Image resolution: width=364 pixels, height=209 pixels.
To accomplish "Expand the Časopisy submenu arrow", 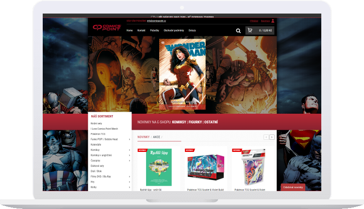I will [x=129, y=161].
